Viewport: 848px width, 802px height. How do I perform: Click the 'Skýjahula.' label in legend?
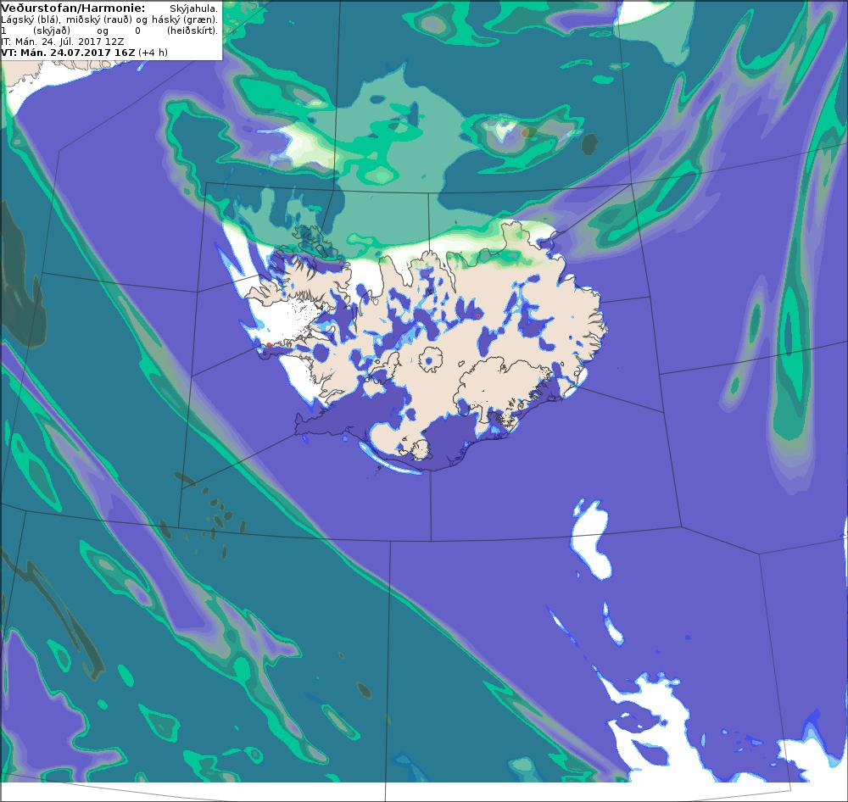coord(193,8)
